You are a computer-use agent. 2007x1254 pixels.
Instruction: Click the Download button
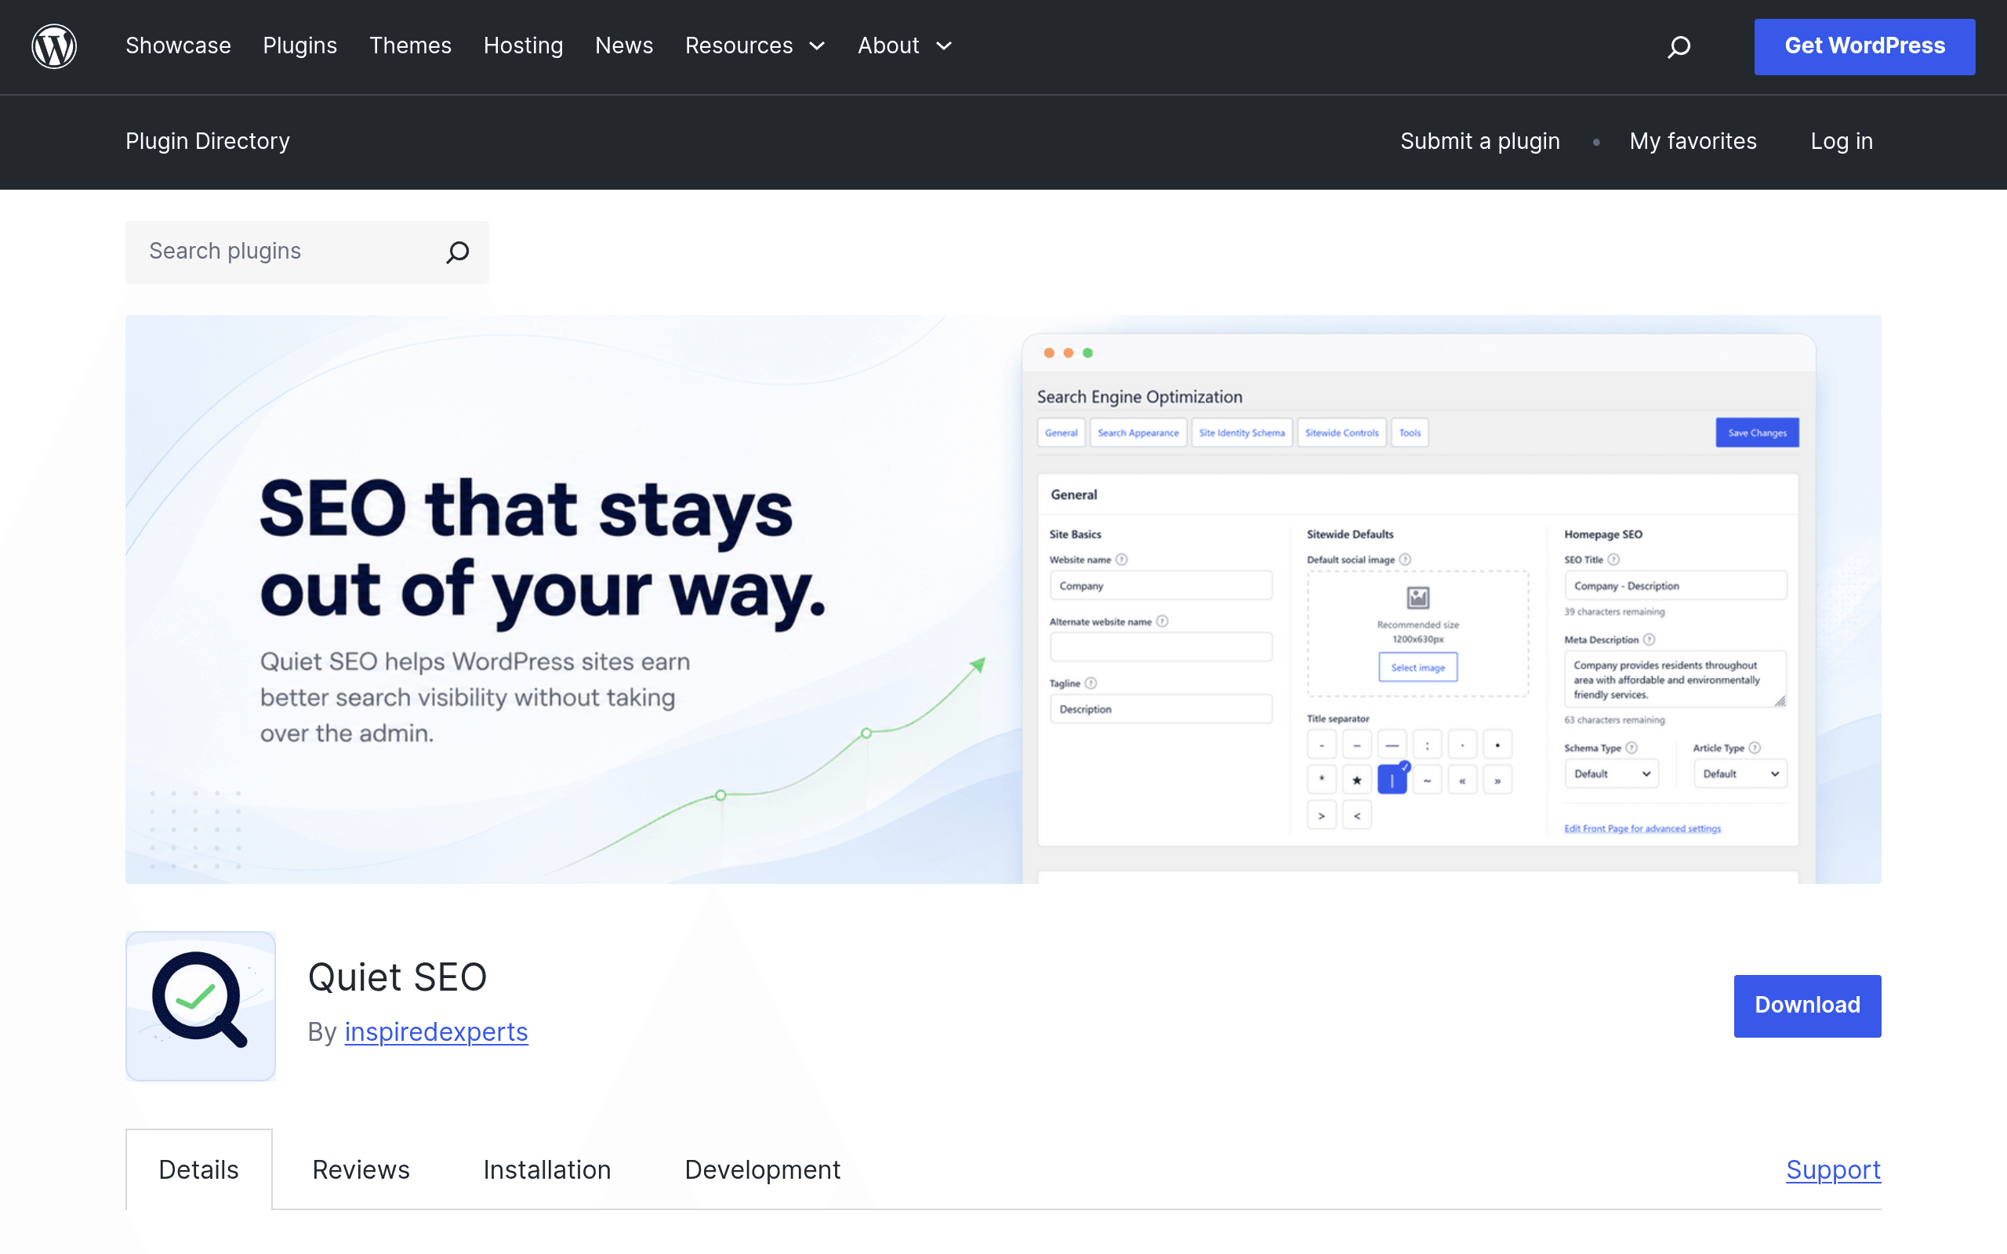pyautogui.click(x=1807, y=1006)
